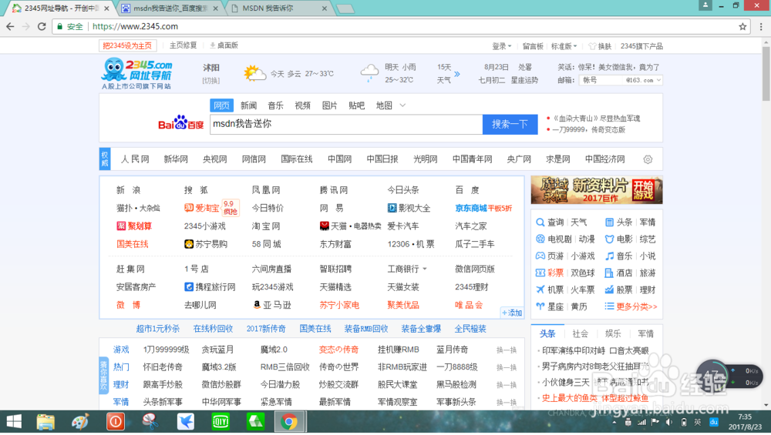Click the 头条 news icon in side panel

[x=609, y=223]
